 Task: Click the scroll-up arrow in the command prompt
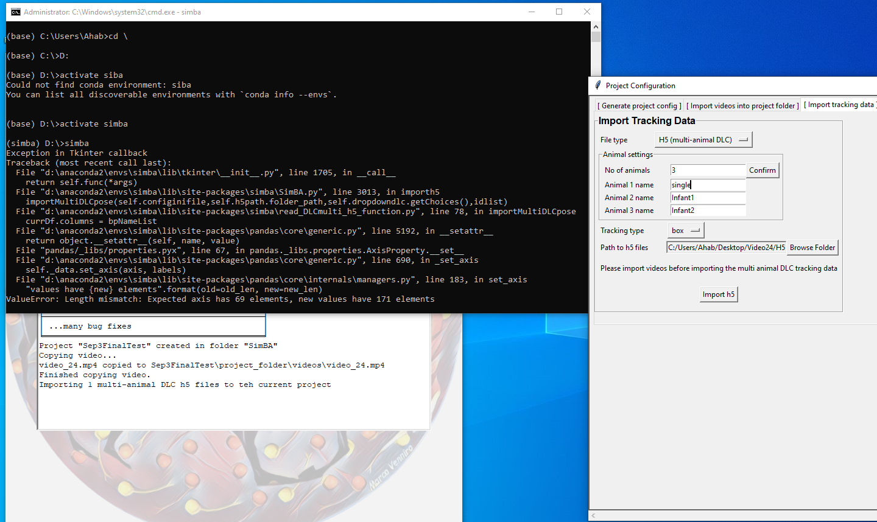595,26
